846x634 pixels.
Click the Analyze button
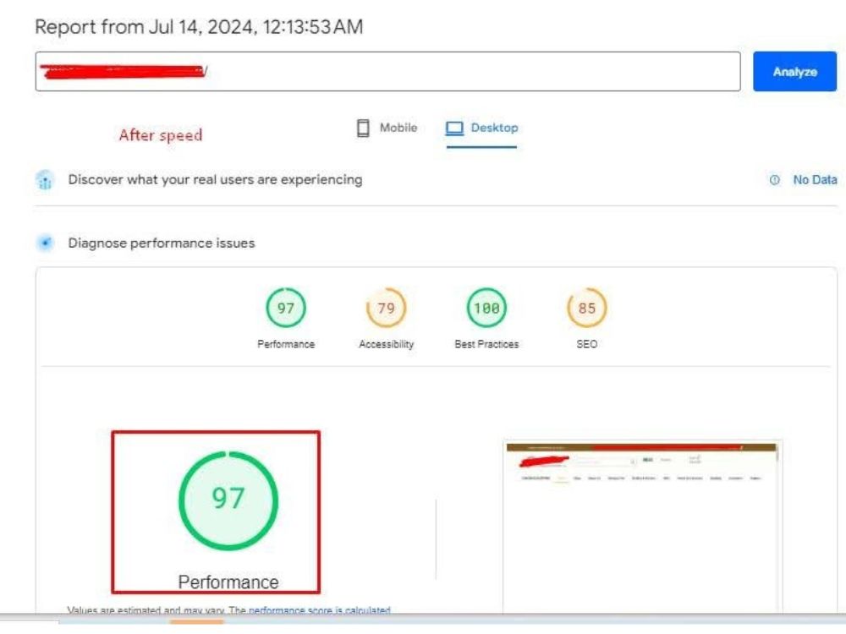(x=794, y=72)
